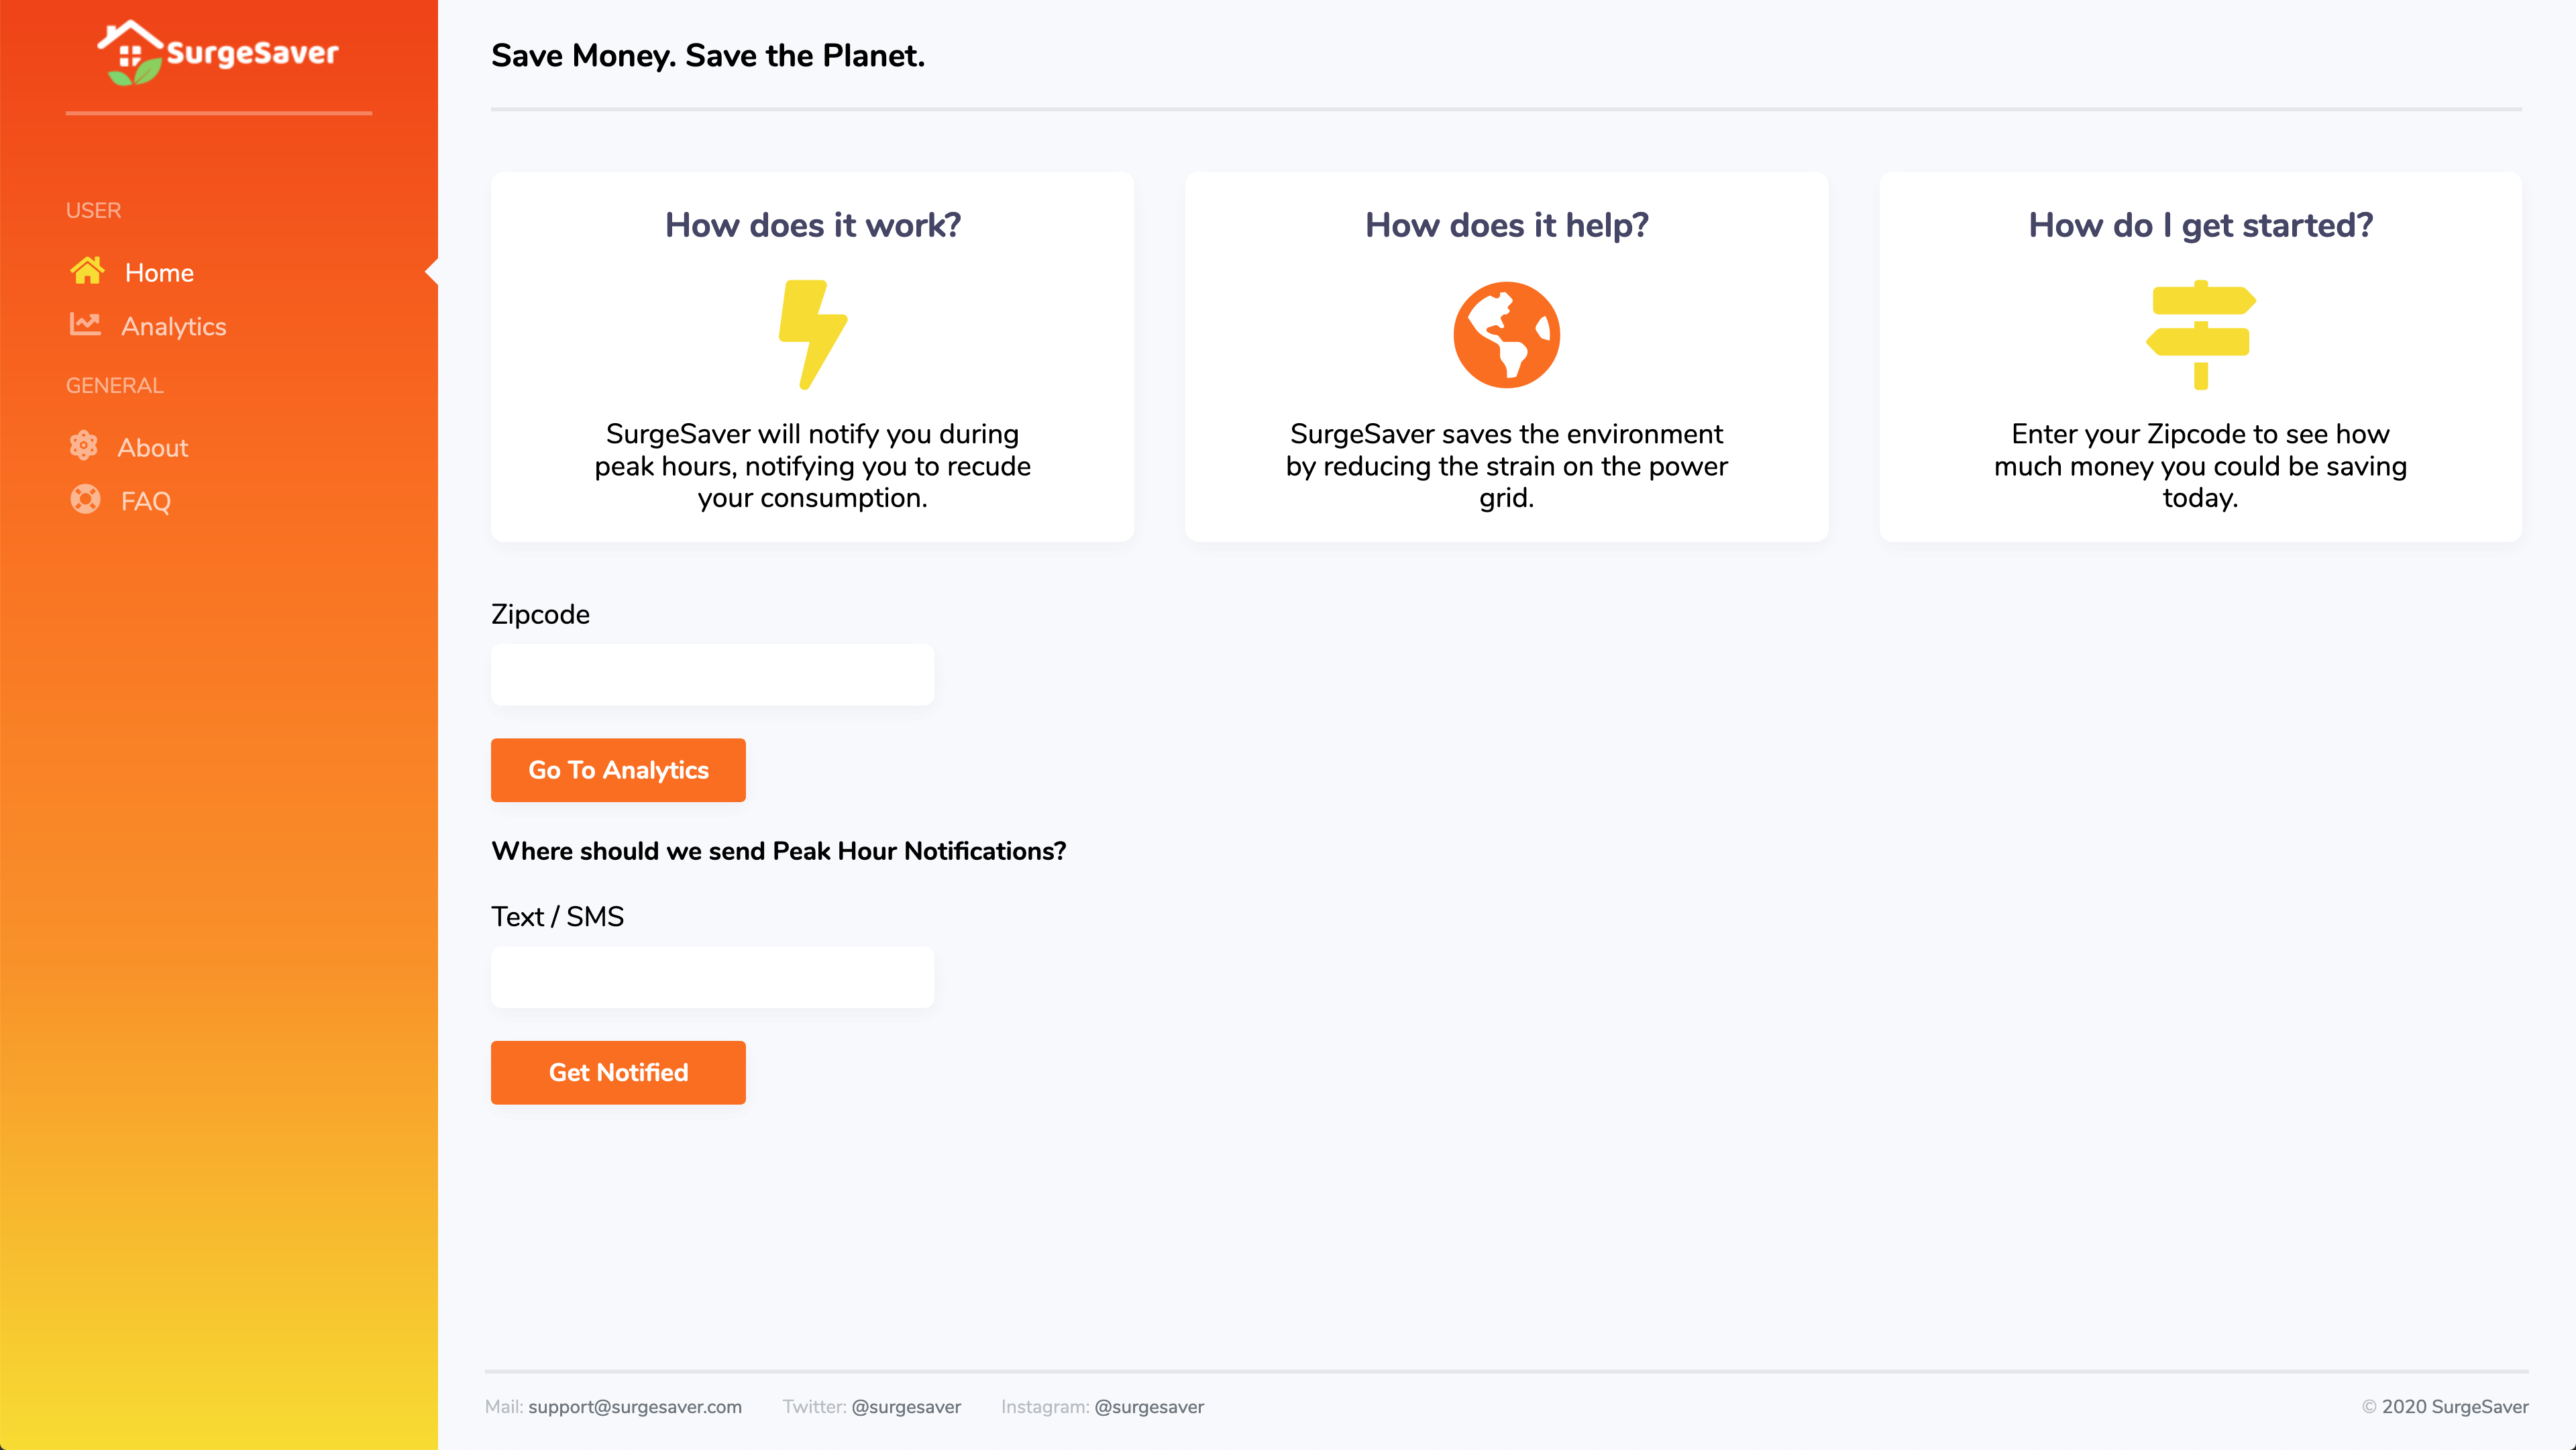Open the Instagram @surgesaver link
Image resolution: width=2576 pixels, height=1450 pixels.
pyautogui.click(x=1148, y=1406)
